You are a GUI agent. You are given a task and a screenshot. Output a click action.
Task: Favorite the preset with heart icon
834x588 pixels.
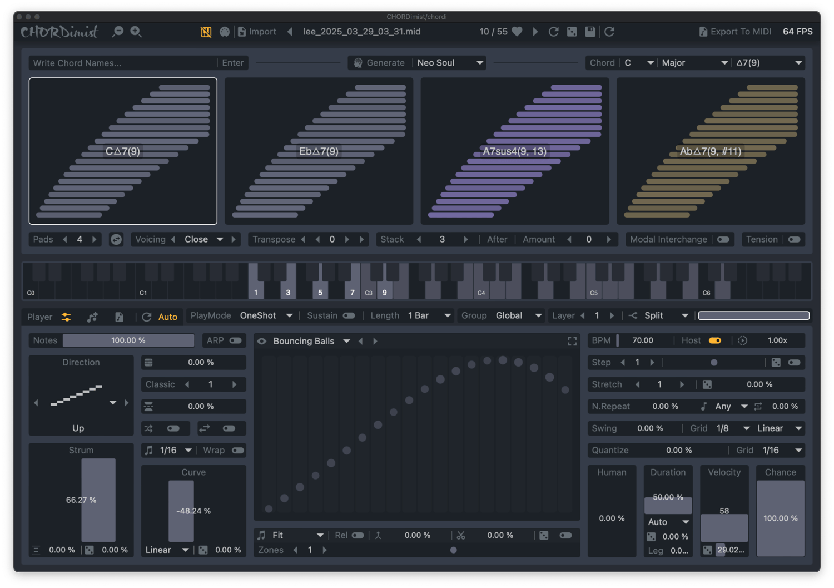517,32
